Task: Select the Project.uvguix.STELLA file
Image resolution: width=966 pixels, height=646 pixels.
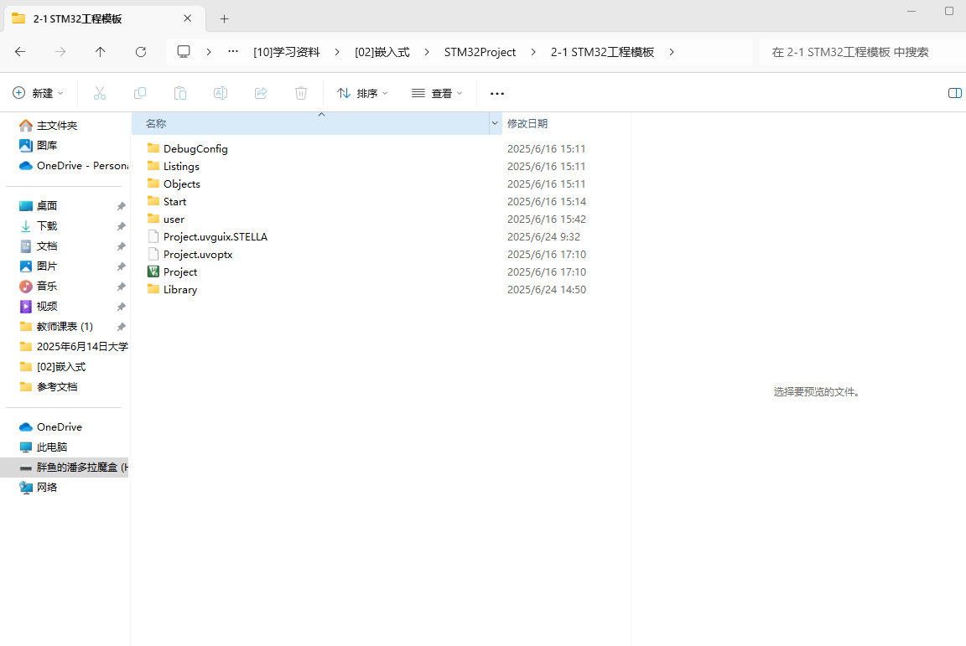Action: [215, 236]
